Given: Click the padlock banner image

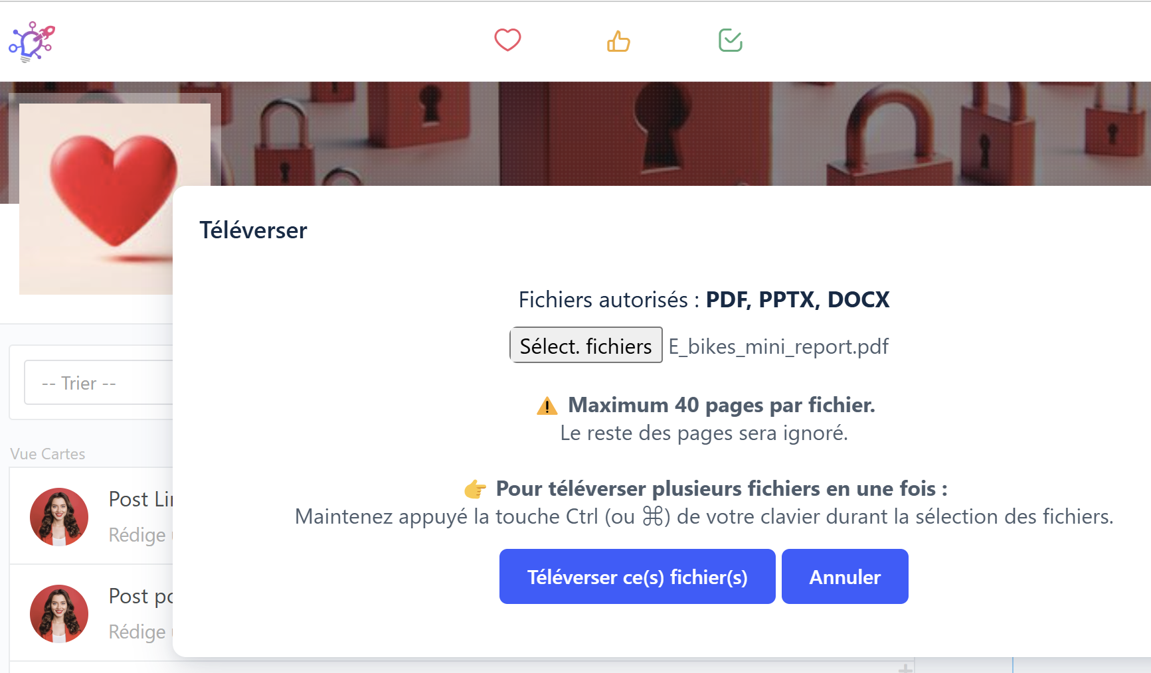Looking at the screenshot, I should pyautogui.click(x=664, y=133).
